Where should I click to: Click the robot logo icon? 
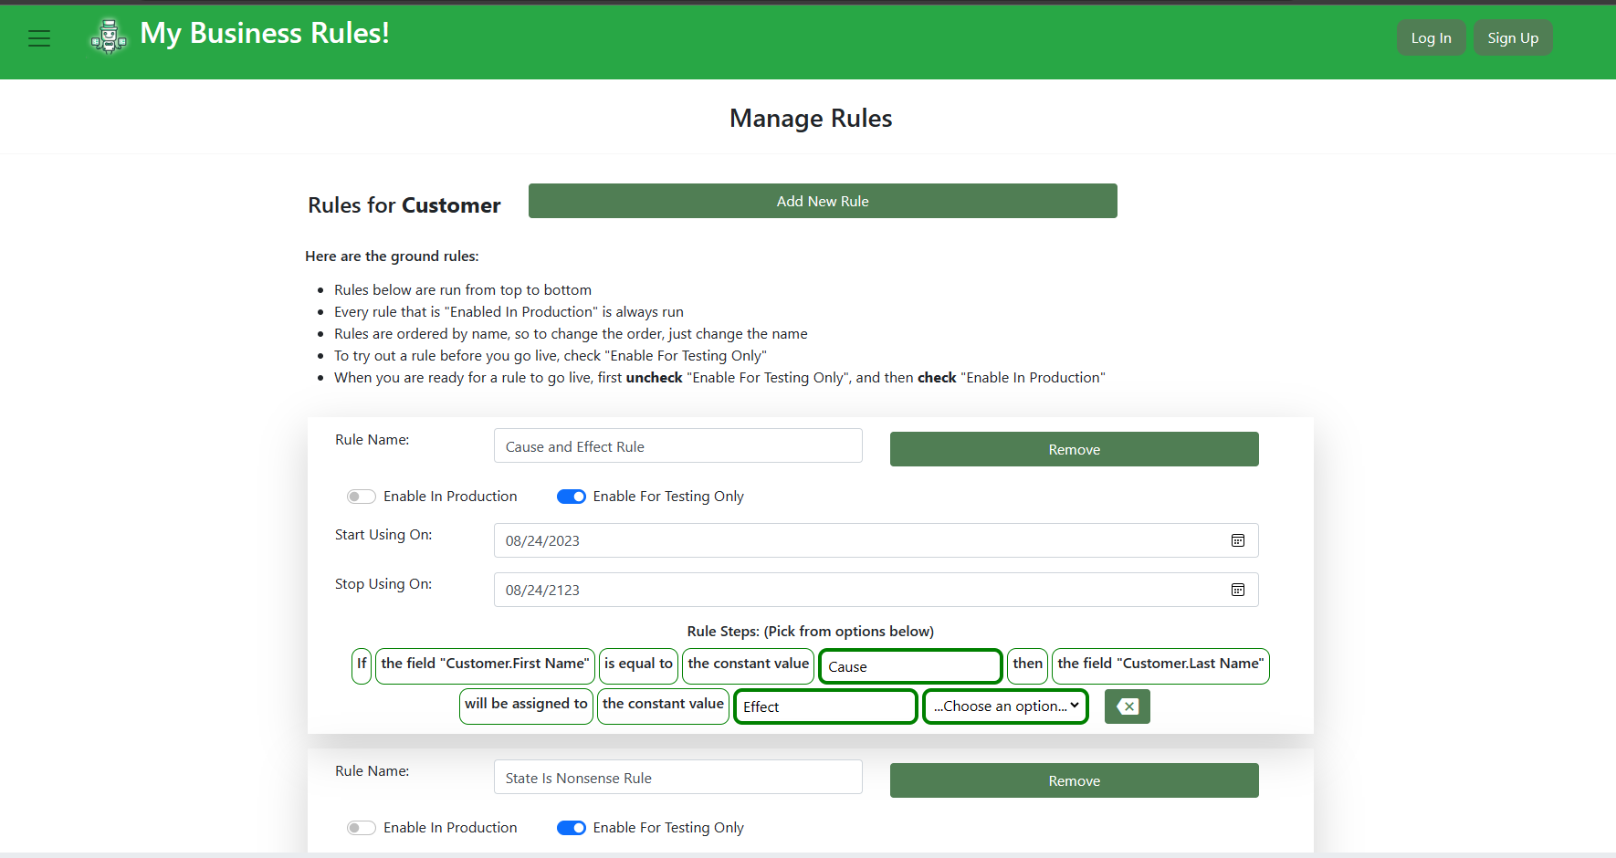[109, 37]
